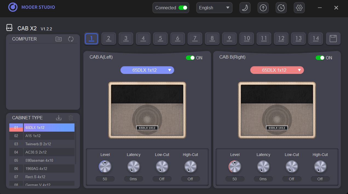Open the firmware update (upload arrow) icon
This screenshot has width=348, height=194.
click(x=263, y=8)
